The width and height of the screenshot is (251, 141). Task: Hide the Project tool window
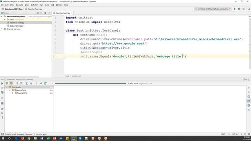tap(49, 13)
